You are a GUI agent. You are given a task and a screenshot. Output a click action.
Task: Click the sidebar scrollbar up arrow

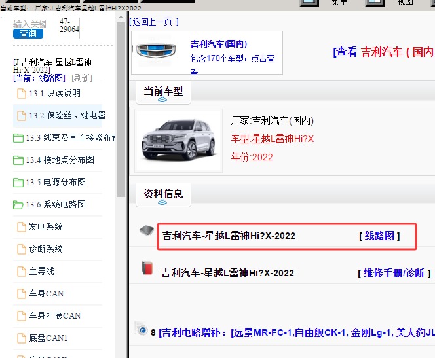pyautogui.click(x=121, y=17)
